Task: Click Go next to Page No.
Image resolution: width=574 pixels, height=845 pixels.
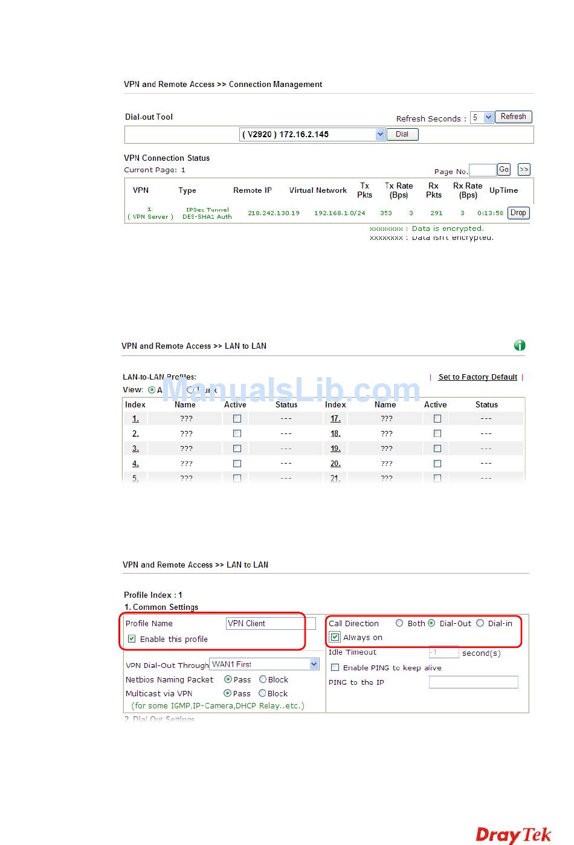Action: tap(504, 170)
